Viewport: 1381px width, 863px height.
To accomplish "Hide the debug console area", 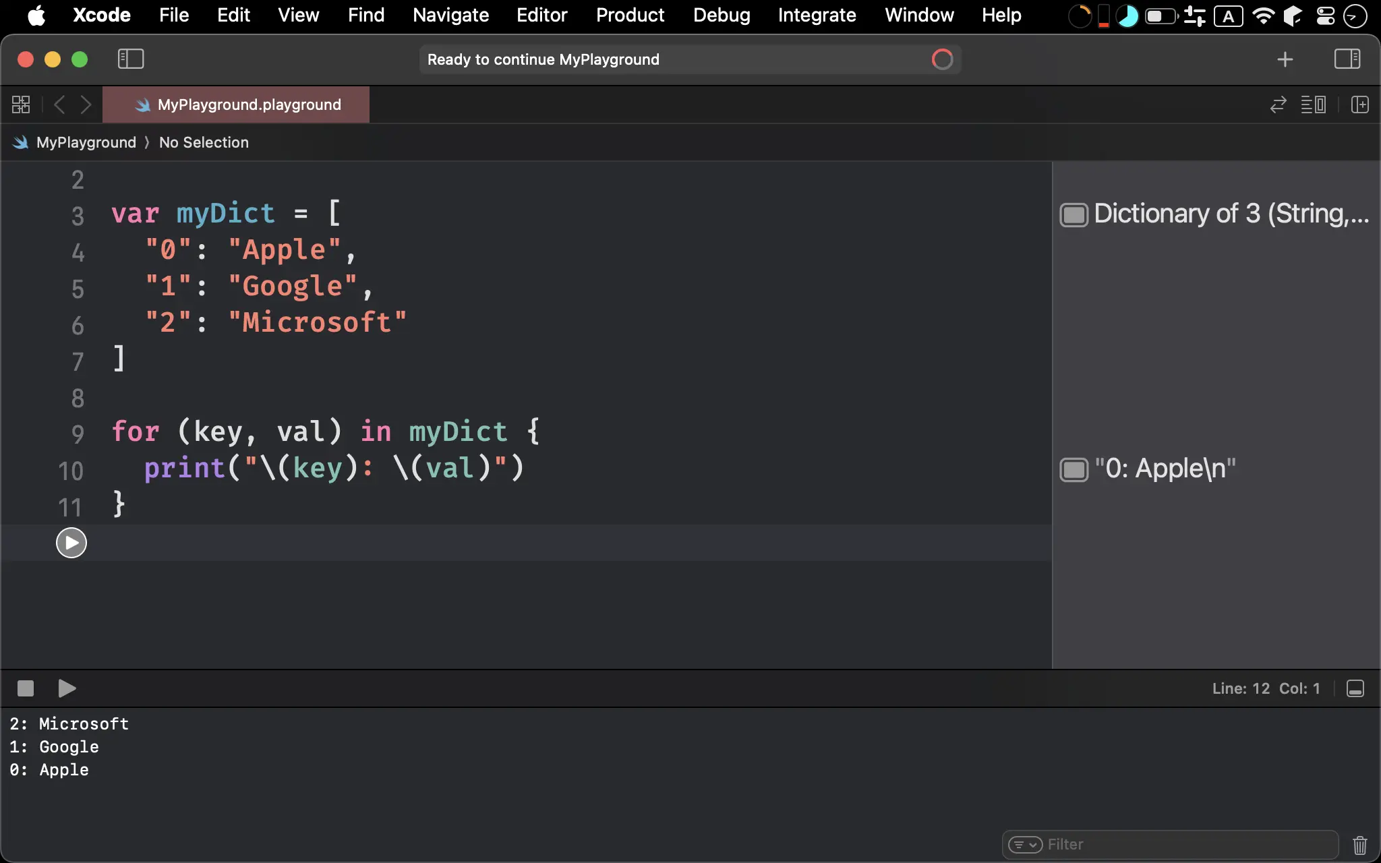I will [1355, 688].
